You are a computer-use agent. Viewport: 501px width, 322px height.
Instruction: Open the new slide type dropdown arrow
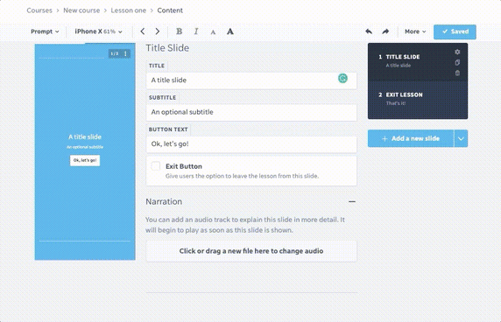pos(461,138)
